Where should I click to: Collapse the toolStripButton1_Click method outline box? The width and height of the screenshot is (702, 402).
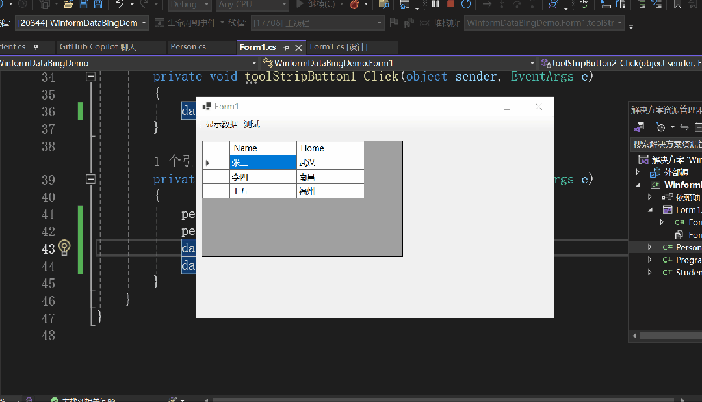90,77
